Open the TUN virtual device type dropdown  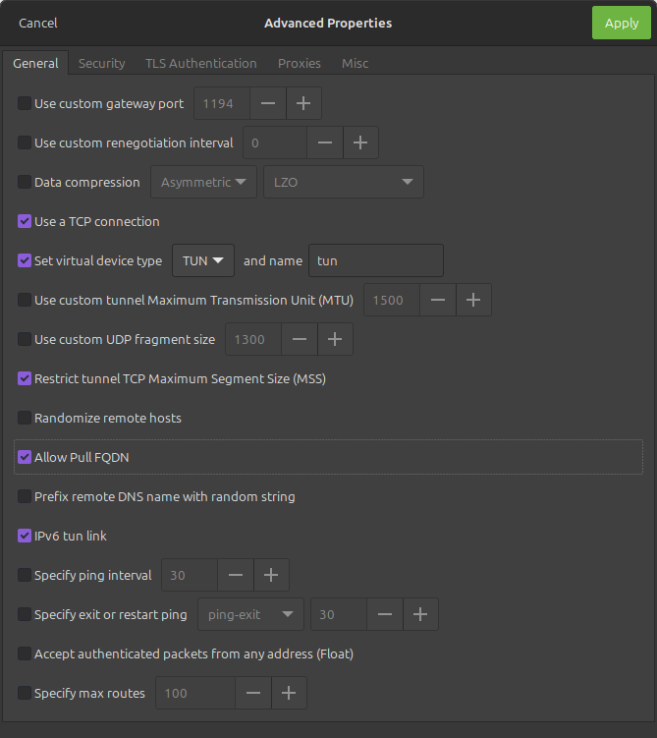[x=203, y=260]
